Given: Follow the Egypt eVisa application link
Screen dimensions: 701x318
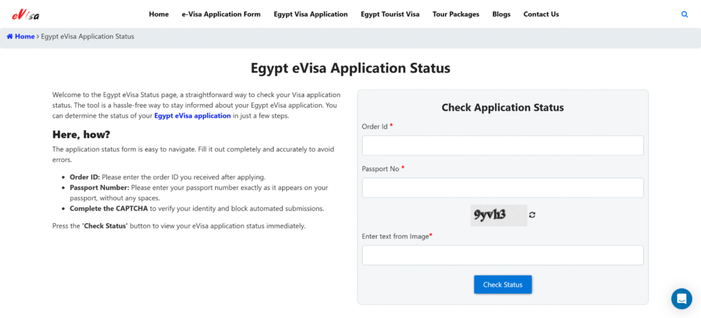Looking at the screenshot, I should [192, 116].
